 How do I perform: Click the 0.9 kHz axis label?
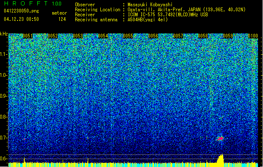[x=4, y=96]
